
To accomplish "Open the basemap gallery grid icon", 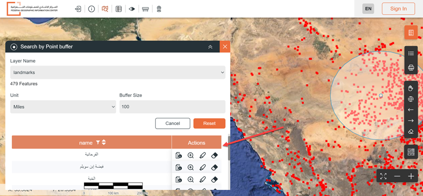I will point(411,152).
